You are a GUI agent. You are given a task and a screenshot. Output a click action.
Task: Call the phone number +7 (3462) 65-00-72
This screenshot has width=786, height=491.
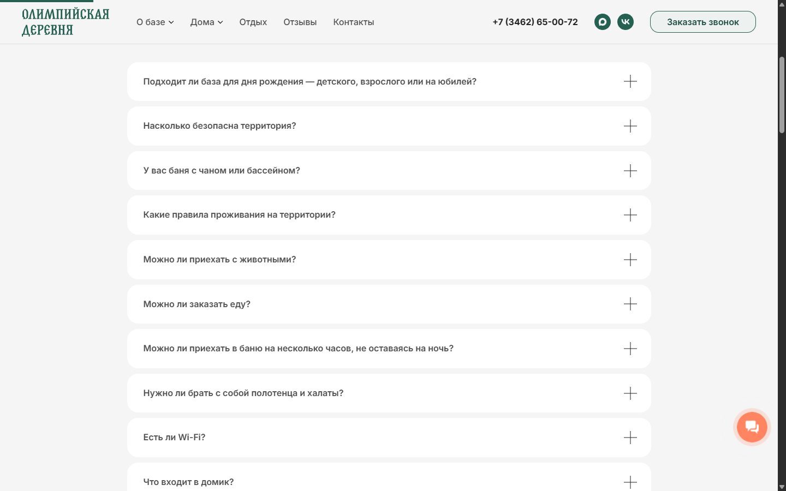(x=535, y=22)
